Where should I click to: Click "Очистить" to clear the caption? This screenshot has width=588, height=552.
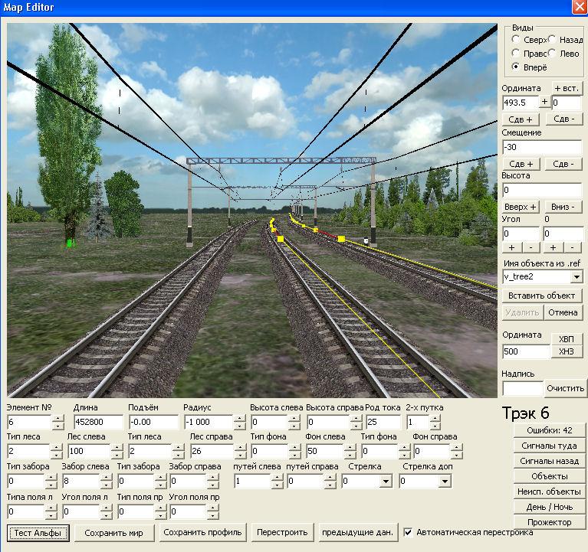(x=566, y=388)
